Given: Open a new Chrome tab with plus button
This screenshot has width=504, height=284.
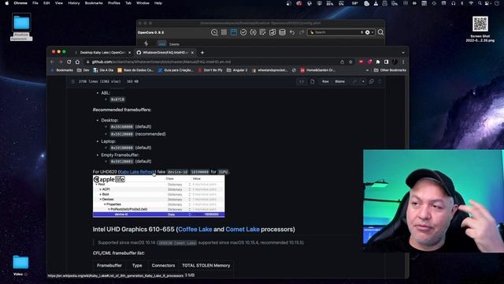Looking at the screenshot, I should click(202, 53).
